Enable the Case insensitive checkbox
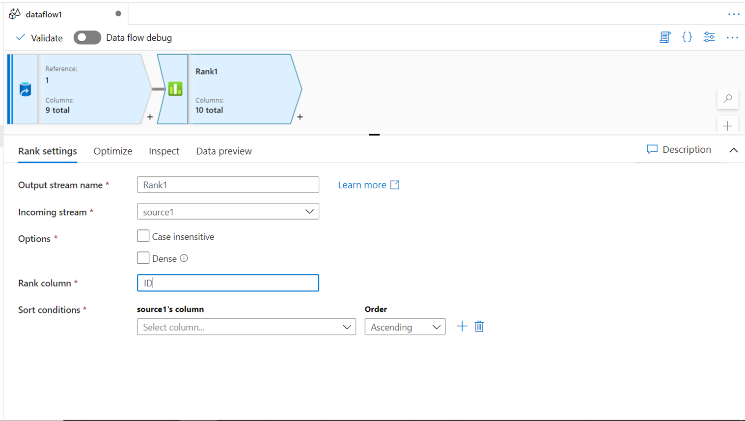745x421 pixels. click(143, 236)
